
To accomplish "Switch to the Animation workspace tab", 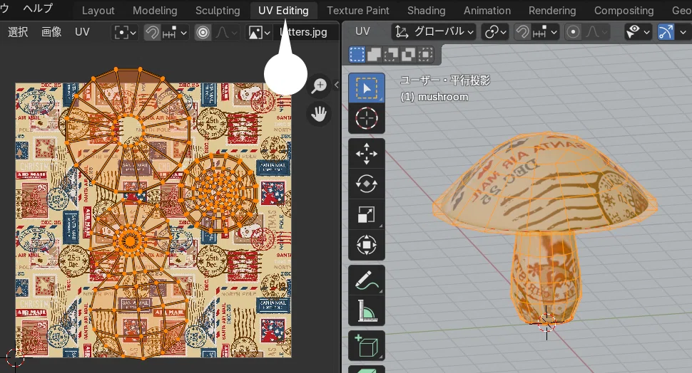I will (x=487, y=11).
